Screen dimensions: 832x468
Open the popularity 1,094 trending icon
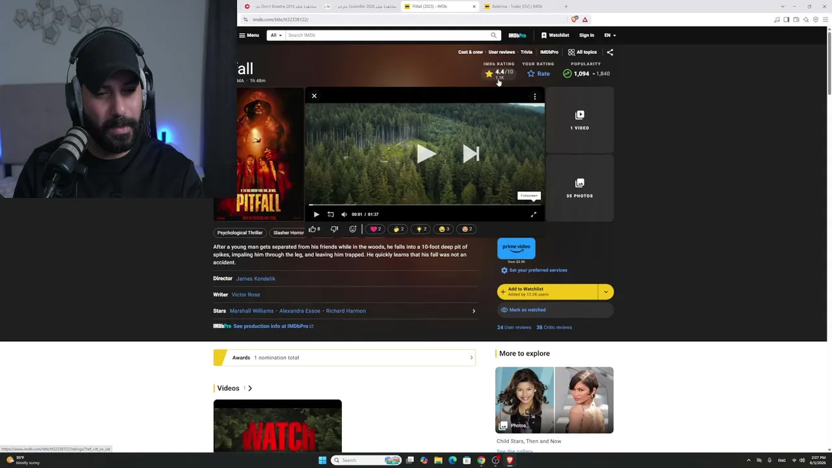click(x=567, y=73)
